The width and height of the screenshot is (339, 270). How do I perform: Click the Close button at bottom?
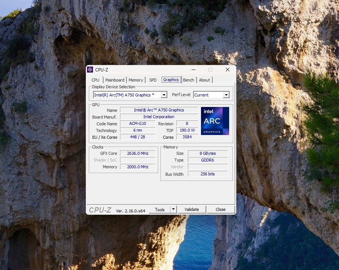[220, 209]
